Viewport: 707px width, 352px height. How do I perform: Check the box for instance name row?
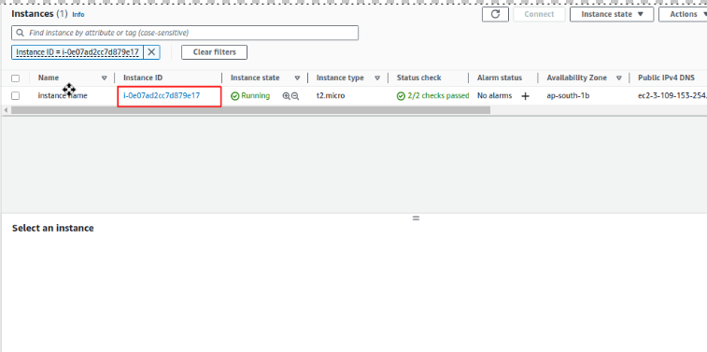(x=15, y=95)
